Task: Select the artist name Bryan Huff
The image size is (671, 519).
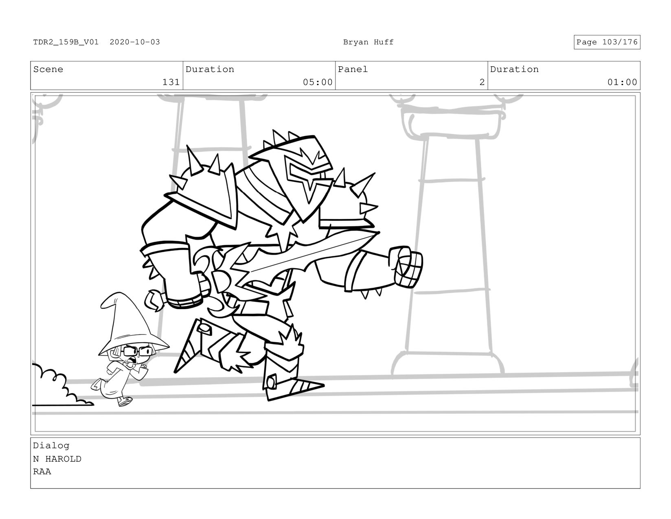Action: (x=368, y=42)
